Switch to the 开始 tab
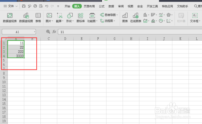The width and height of the screenshot is (202, 124). click(67, 6)
